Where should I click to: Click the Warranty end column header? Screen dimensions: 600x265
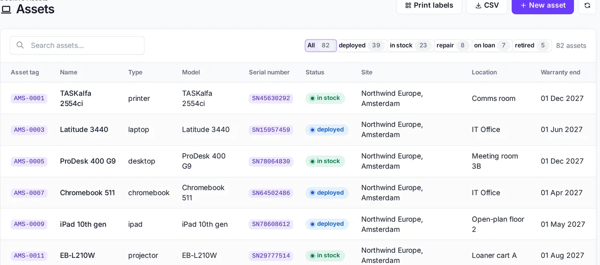[560, 72]
